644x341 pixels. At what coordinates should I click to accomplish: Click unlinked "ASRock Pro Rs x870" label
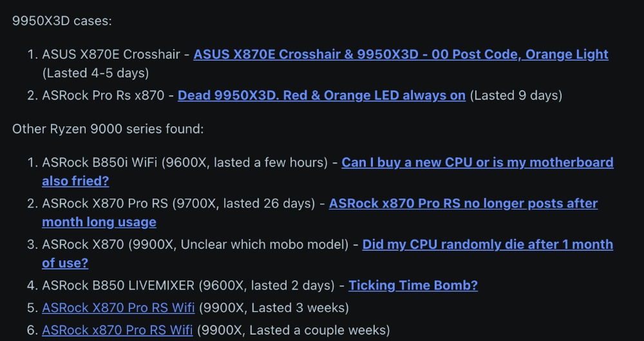point(103,95)
